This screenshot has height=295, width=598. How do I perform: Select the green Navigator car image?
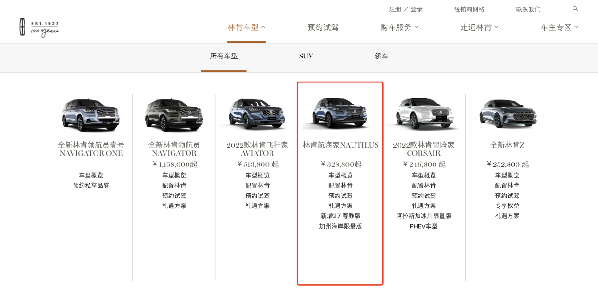(x=174, y=115)
